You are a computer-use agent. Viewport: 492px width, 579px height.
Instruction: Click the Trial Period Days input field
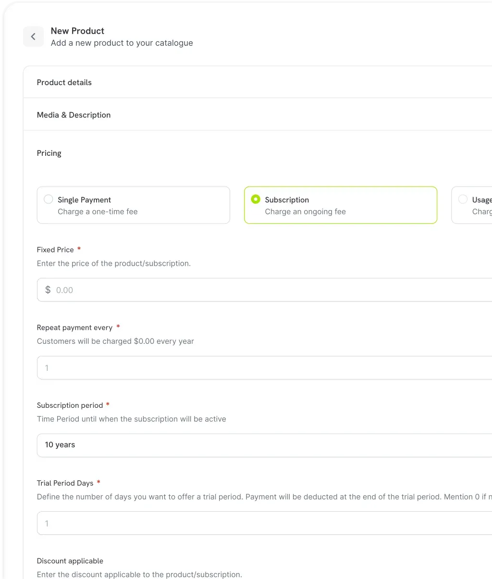pos(264,523)
